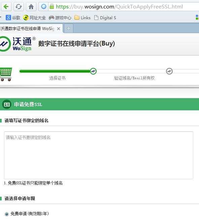This screenshot has width=199, height=219.
Task: Click the shopping cart icon
Action: 6,74
